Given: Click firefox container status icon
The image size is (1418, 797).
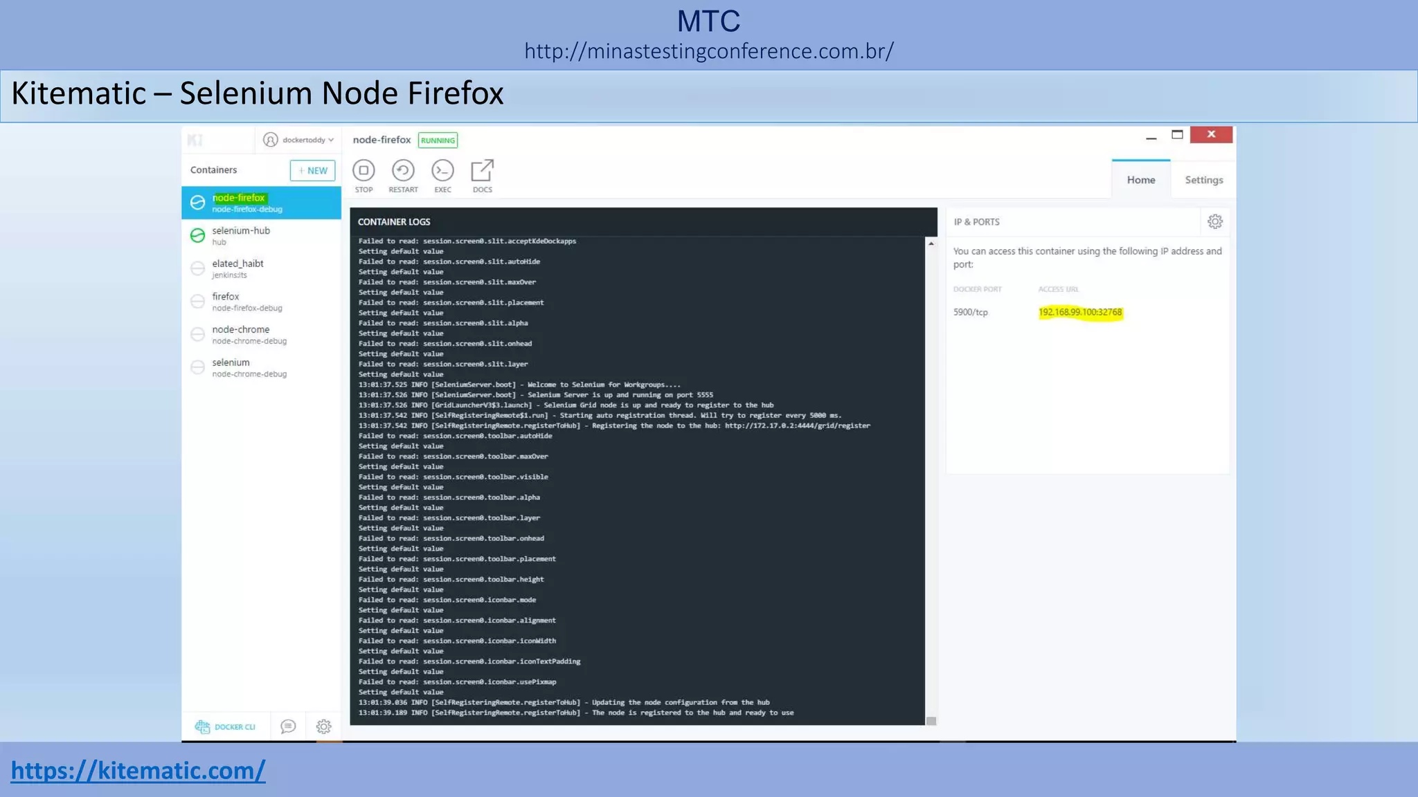Looking at the screenshot, I should 198,301.
